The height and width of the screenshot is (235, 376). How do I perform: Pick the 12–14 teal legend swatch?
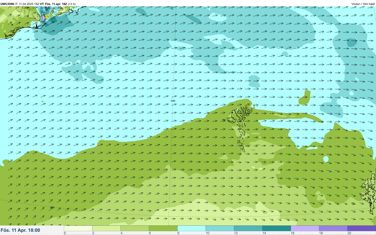pos(248,228)
